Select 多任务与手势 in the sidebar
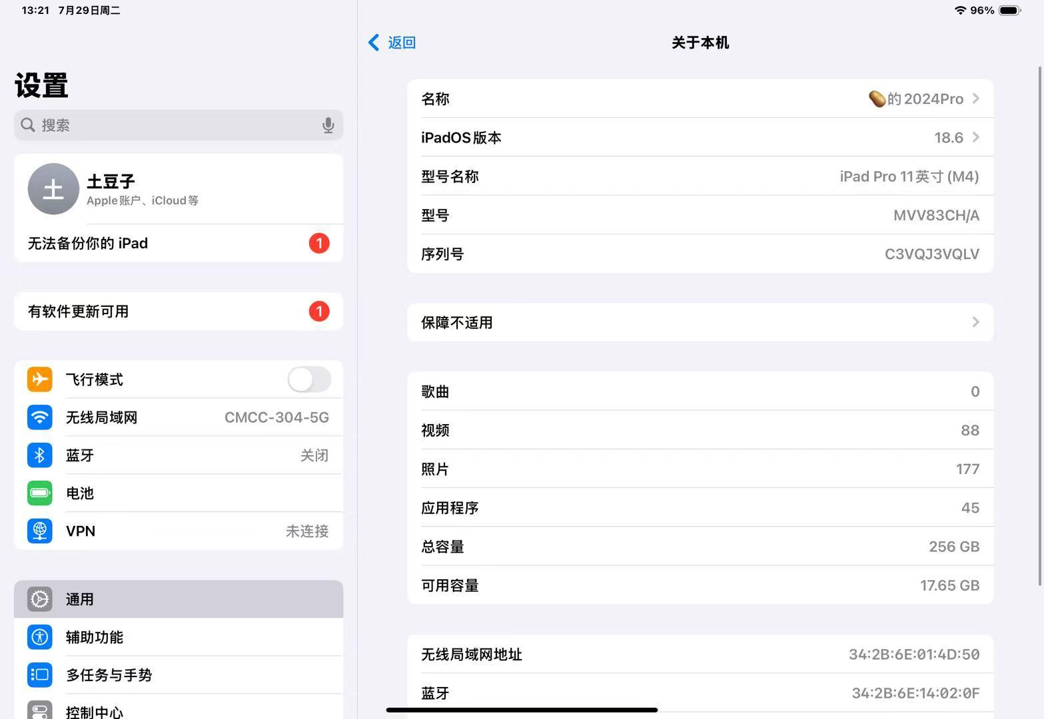 pyautogui.click(x=179, y=675)
